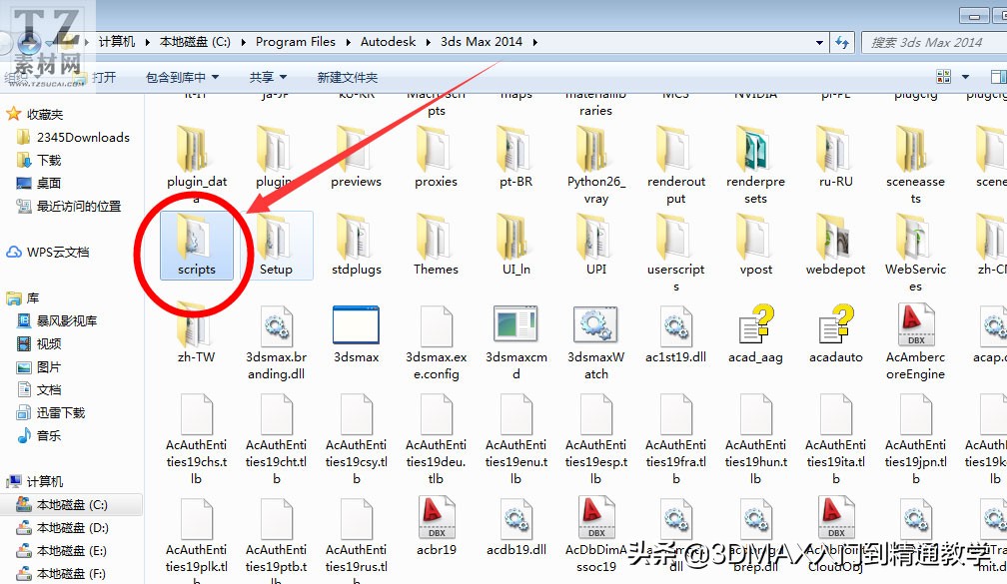The width and height of the screenshot is (1007, 584).
Task: Open view options dropdown arrow
Action: click(965, 77)
